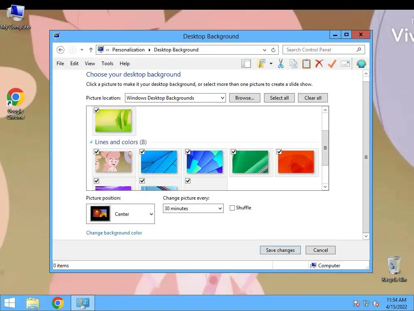Open recent locations dropdown arrow
This screenshot has height=311, width=414.
(82, 50)
